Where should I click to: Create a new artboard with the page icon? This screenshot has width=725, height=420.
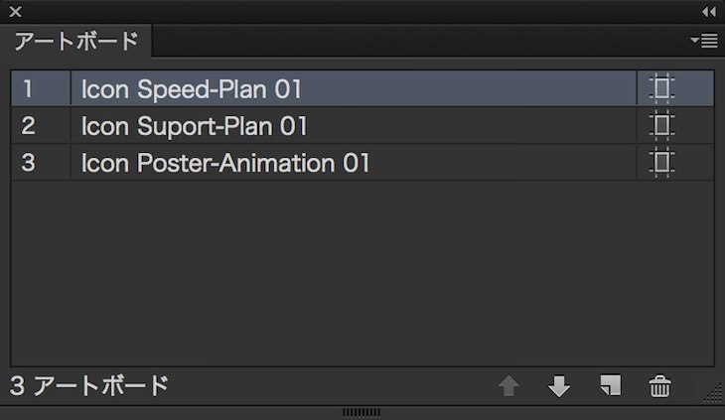610,385
